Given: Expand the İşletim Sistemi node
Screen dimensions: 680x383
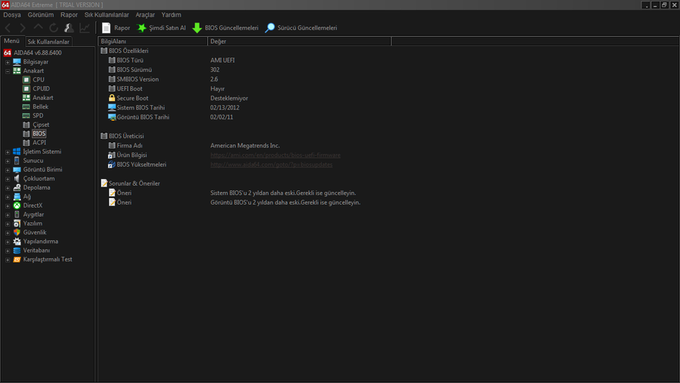Looking at the screenshot, I should [x=8, y=152].
